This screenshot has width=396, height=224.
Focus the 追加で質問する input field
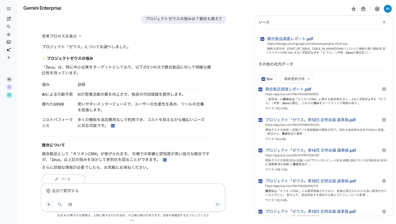(x=133, y=191)
